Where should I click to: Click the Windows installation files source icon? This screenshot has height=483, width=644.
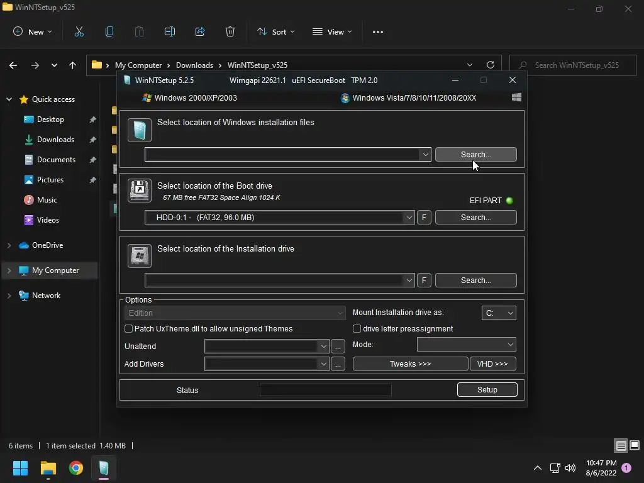[140, 130]
